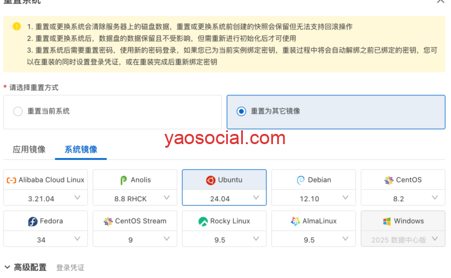Expand the CentOS 8.2 version dropdown
Screen dimensions: 451x278
pos(402,198)
